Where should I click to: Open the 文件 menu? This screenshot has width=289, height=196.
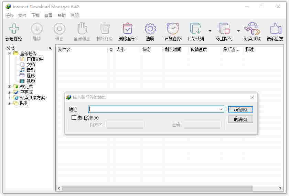pyautogui.click(x=22, y=15)
